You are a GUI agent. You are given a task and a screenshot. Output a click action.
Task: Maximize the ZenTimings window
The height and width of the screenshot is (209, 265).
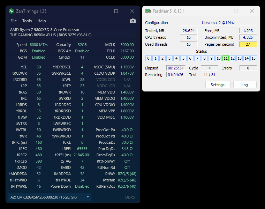point(116,11)
